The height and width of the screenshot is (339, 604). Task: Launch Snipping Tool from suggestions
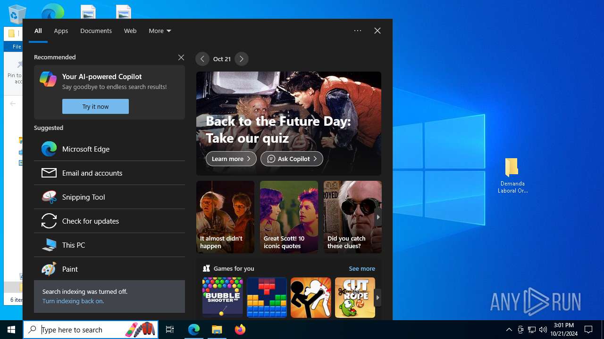(x=109, y=197)
